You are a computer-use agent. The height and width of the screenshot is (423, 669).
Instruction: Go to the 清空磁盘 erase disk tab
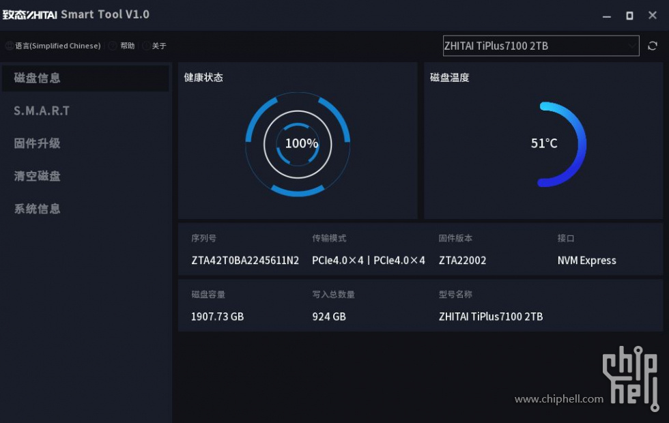[x=37, y=176]
